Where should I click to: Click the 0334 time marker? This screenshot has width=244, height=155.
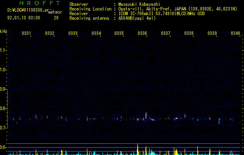click(96, 33)
